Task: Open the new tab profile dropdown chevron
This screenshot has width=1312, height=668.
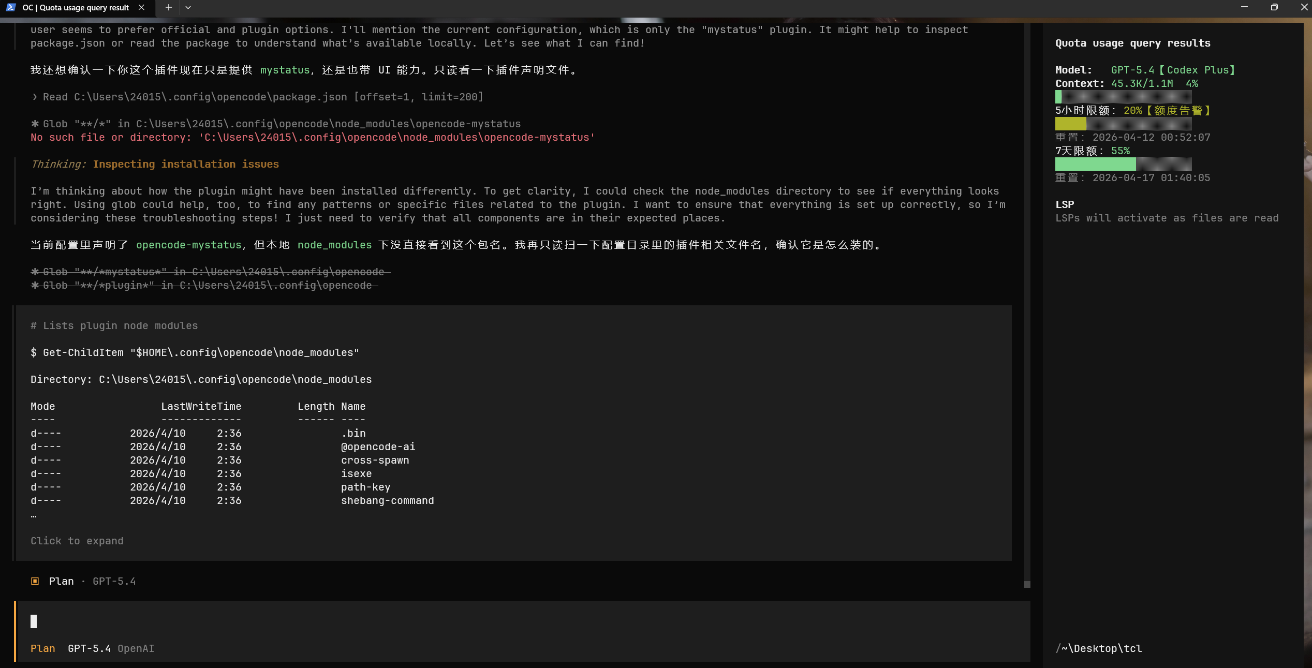Action: point(188,7)
